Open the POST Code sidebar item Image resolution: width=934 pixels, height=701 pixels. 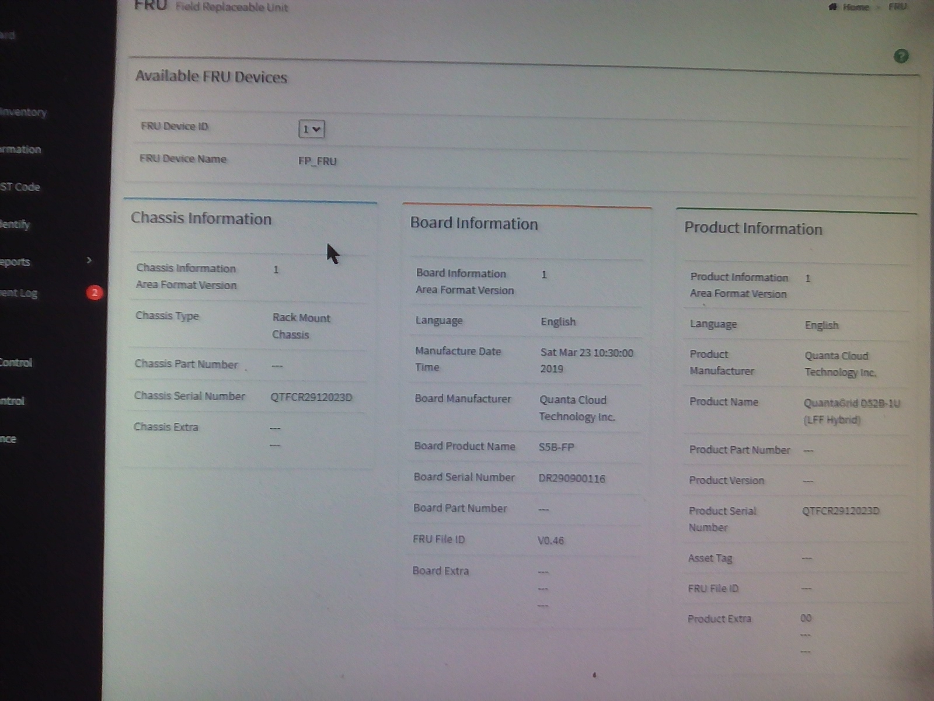(20, 187)
